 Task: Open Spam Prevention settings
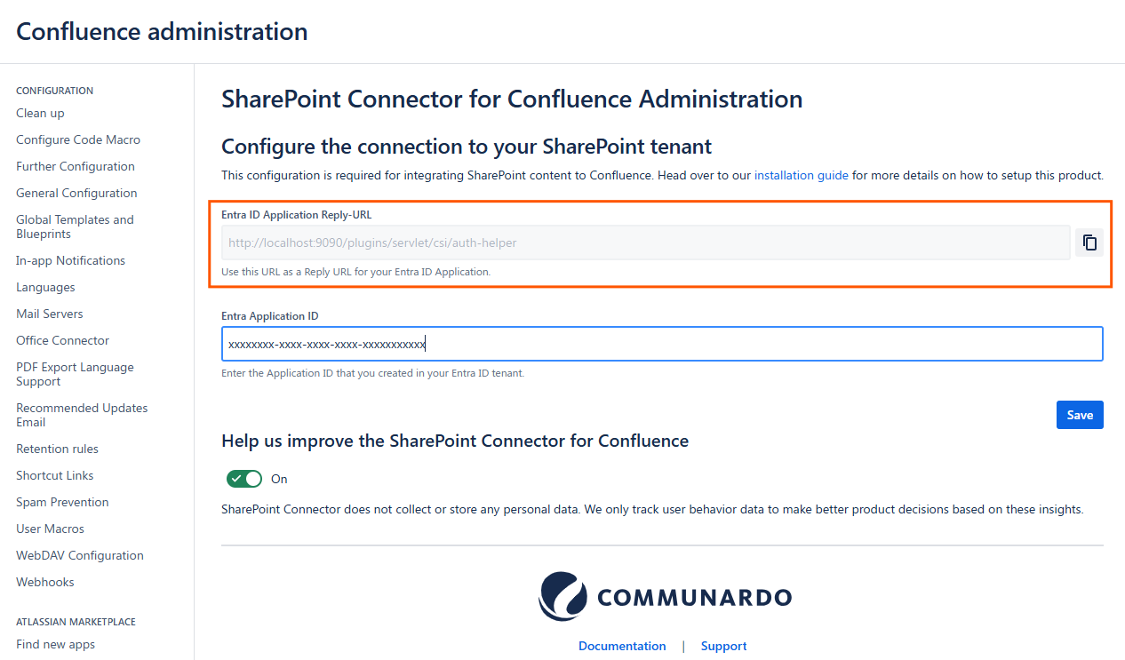pyautogui.click(x=62, y=502)
